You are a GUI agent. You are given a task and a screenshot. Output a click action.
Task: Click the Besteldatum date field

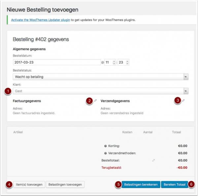(57, 62)
